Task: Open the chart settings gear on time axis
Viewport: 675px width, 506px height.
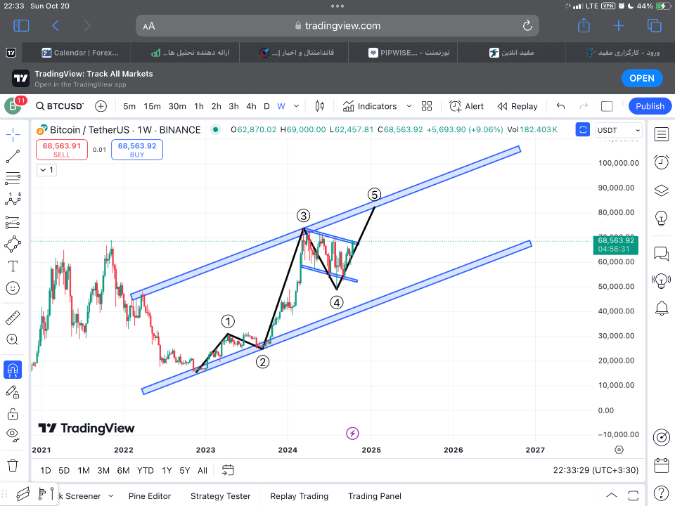Action: [619, 450]
